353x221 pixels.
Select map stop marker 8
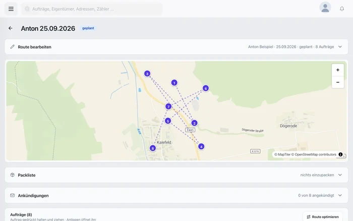tap(153, 148)
